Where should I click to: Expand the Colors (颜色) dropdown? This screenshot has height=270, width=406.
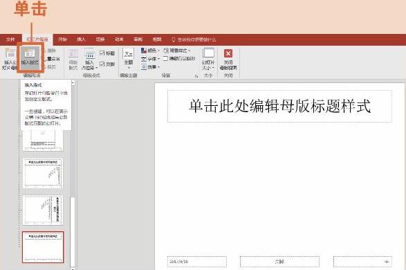coord(151,51)
